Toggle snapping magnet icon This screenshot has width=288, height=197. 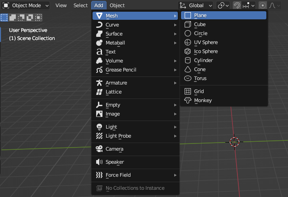click(237, 5)
